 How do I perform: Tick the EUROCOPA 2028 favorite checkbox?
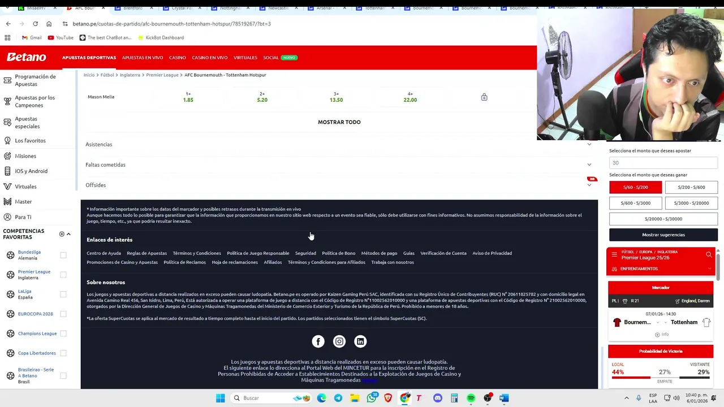pyautogui.click(x=63, y=314)
